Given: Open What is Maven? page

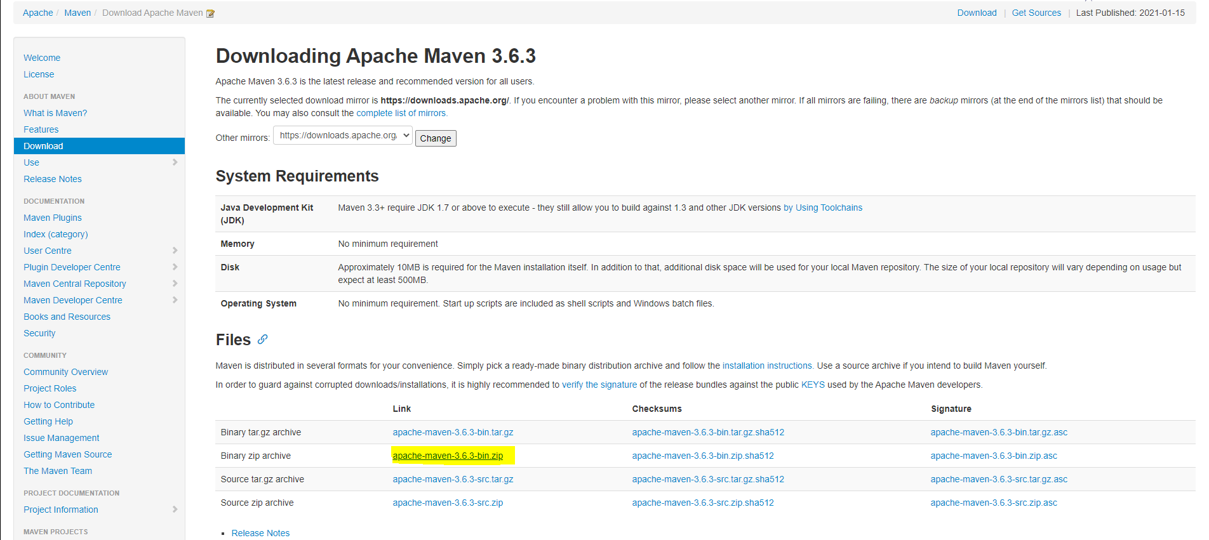Looking at the screenshot, I should [x=55, y=113].
